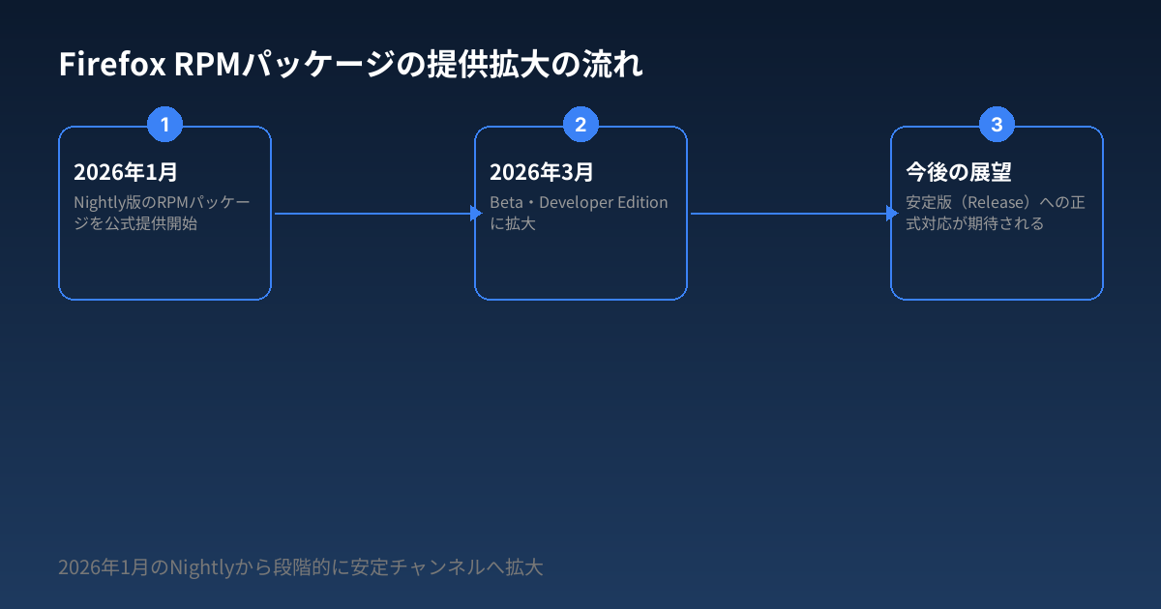Click the 安定版（Release）description in third card

994,212
